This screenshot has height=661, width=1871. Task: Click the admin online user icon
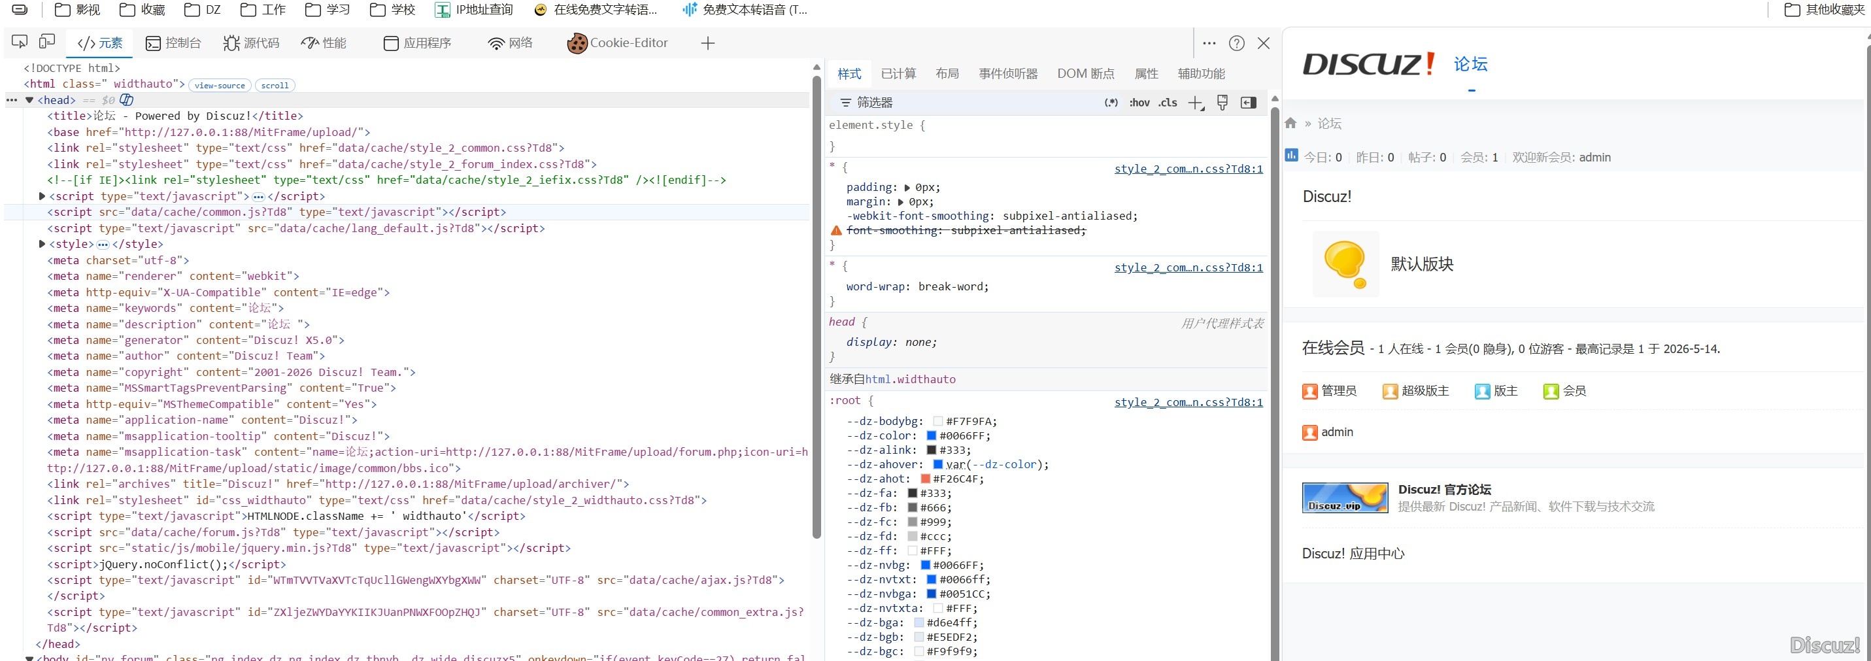(x=1309, y=432)
